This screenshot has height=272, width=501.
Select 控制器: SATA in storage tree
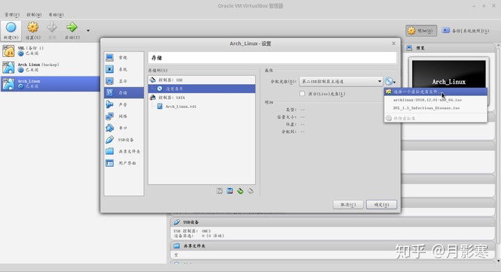202,97
